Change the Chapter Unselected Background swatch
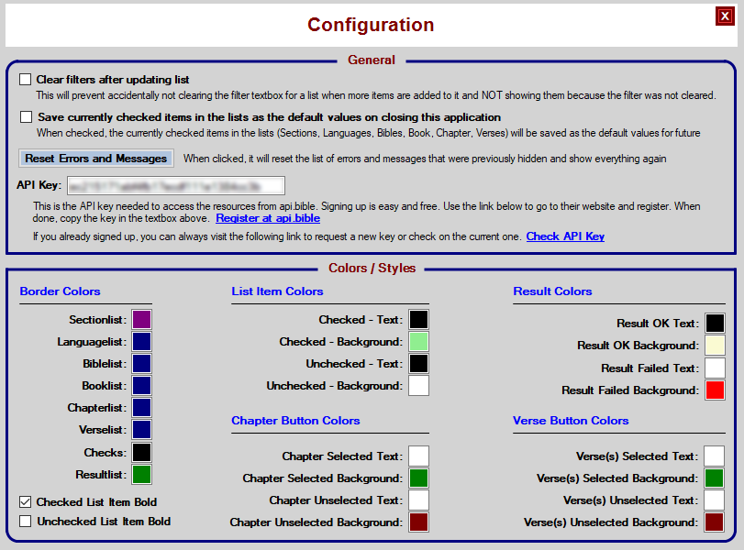Screen dimensions: 744x550 tap(418, 522)
